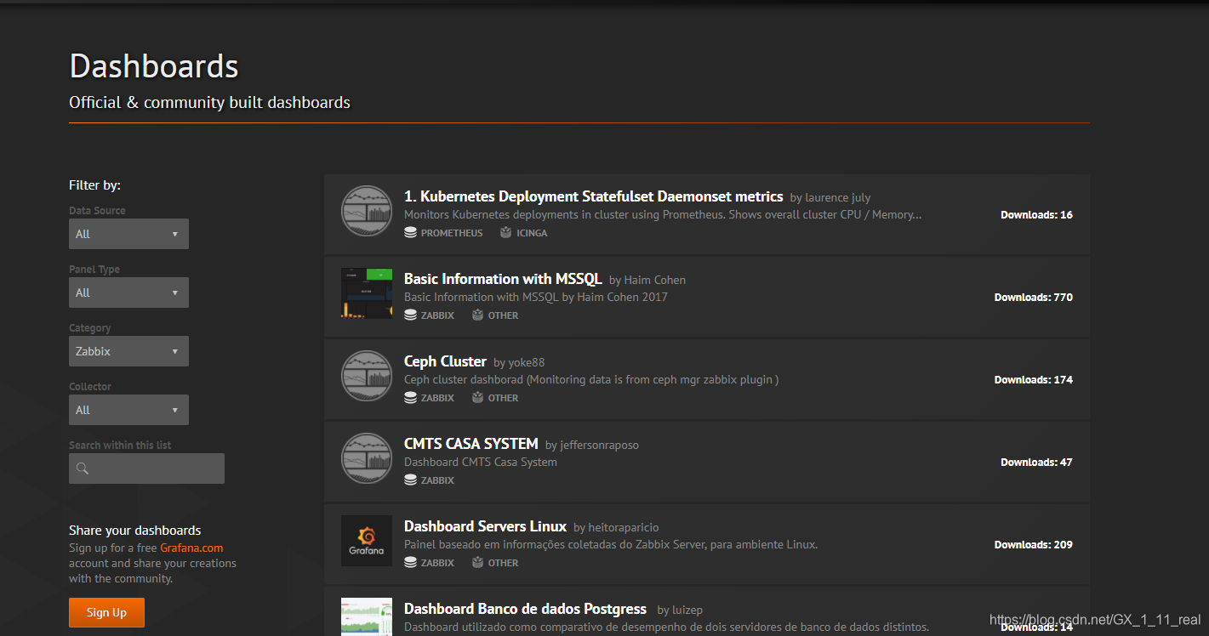Click the Grafana logo thumbnail for Servers Linux

[367, 541]
